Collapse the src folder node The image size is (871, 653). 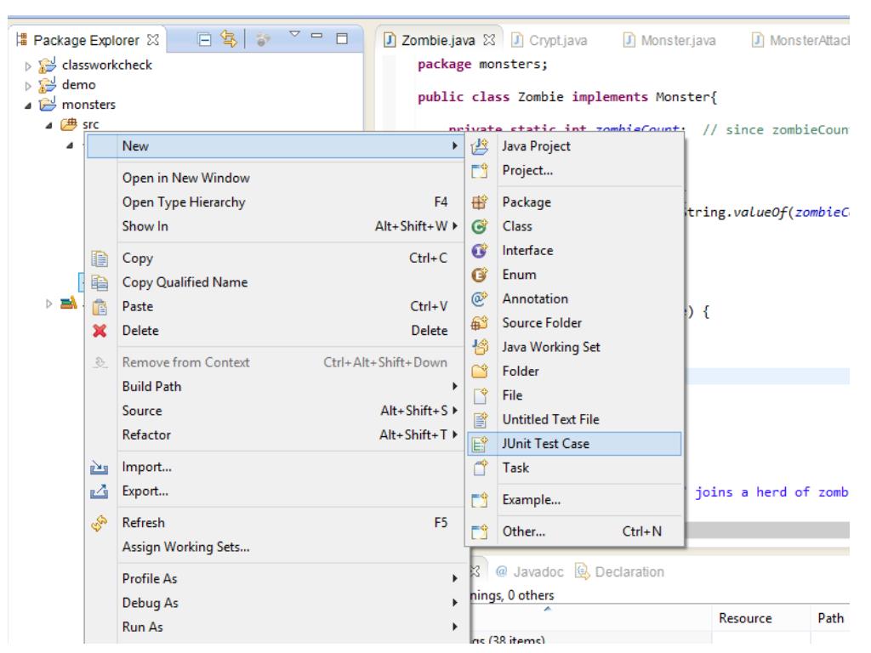tap(48, 126)
